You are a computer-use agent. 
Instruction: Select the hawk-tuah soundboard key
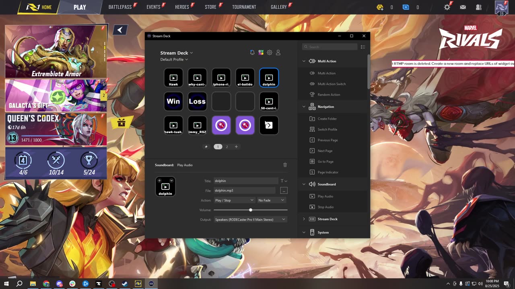point(173,125)
